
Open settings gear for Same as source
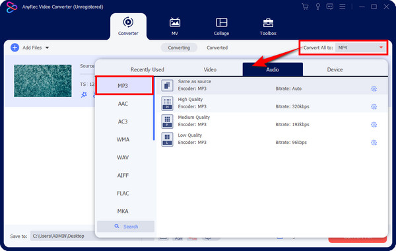[374, 89]
